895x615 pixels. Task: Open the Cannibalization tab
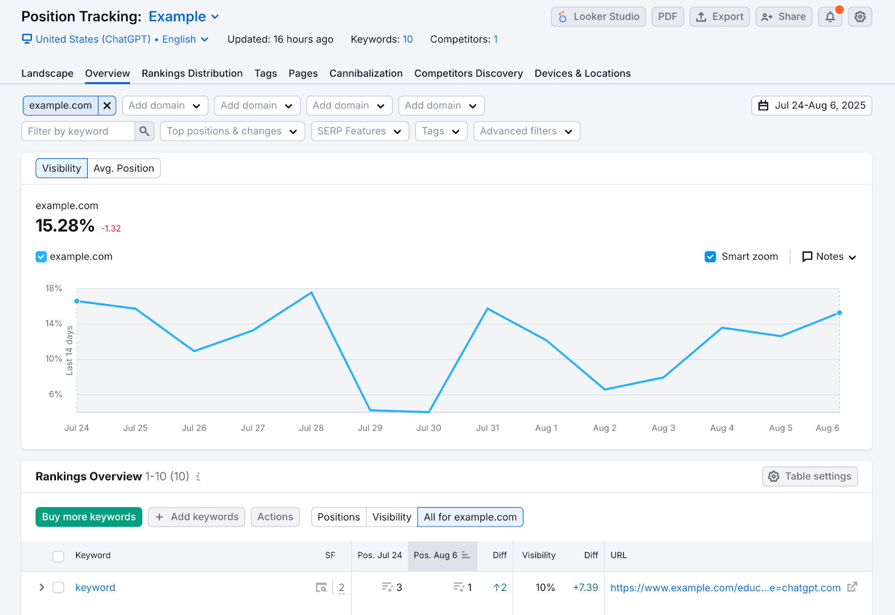366,73
